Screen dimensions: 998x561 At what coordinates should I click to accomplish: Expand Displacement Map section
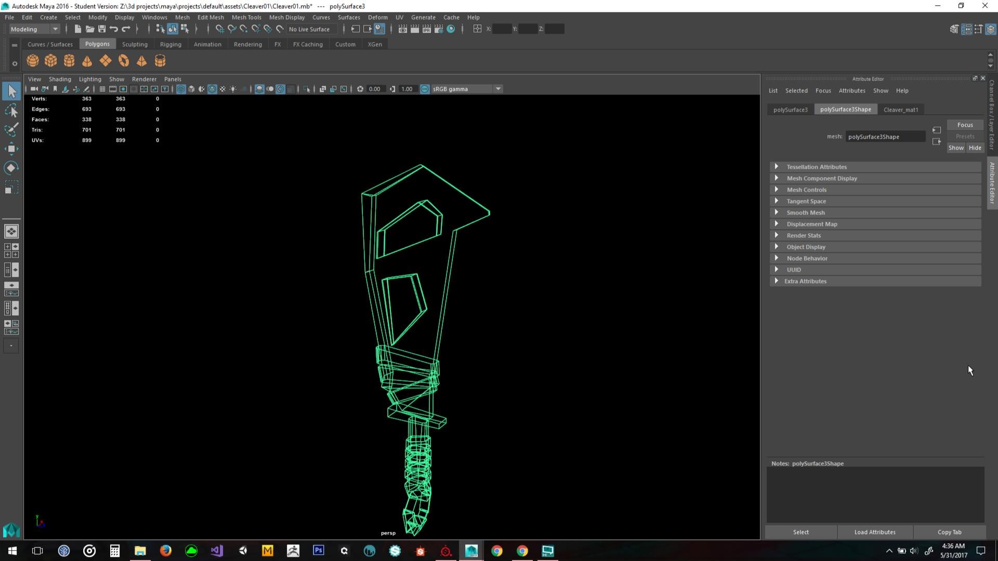pos(875,224)
